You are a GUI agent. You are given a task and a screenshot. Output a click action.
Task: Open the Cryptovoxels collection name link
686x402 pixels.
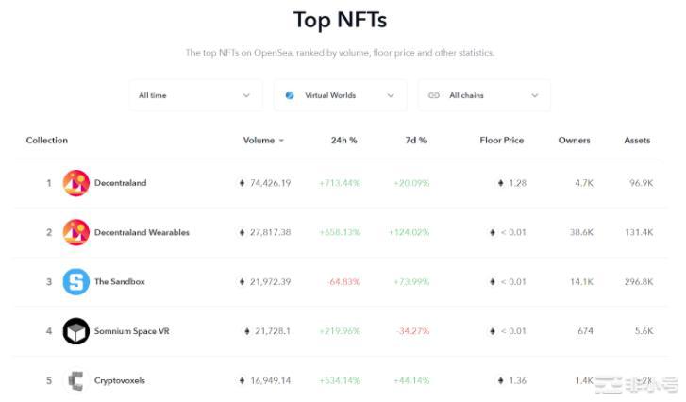click(119, 380)
